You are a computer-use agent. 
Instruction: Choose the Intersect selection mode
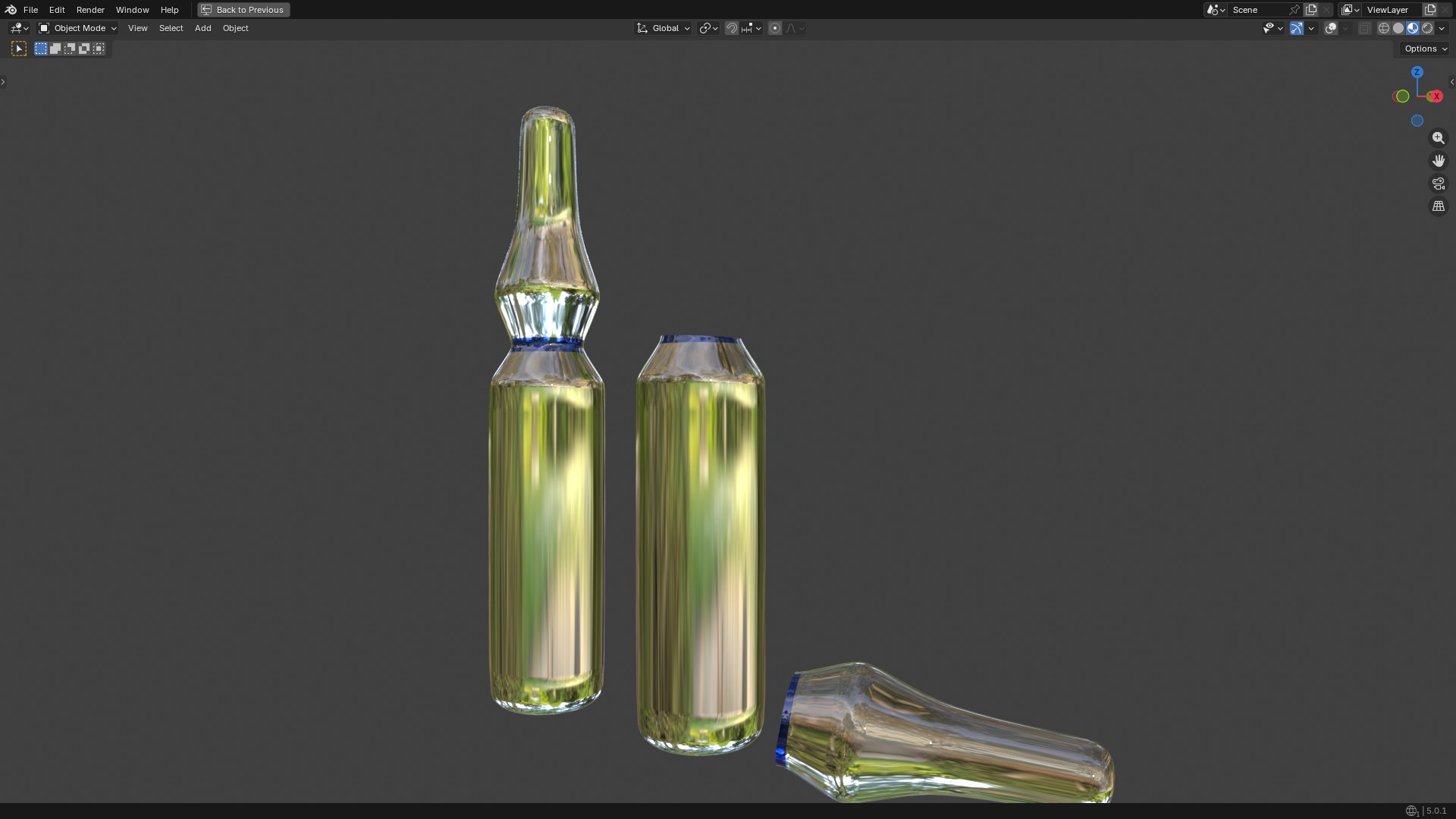[x=99, y=49]
